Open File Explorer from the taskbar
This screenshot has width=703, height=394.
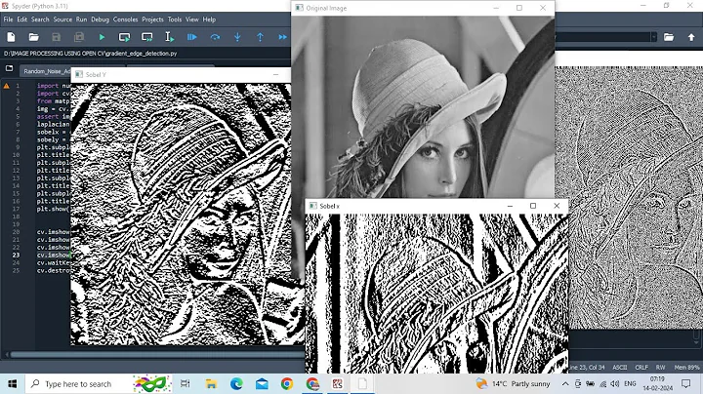211,383
